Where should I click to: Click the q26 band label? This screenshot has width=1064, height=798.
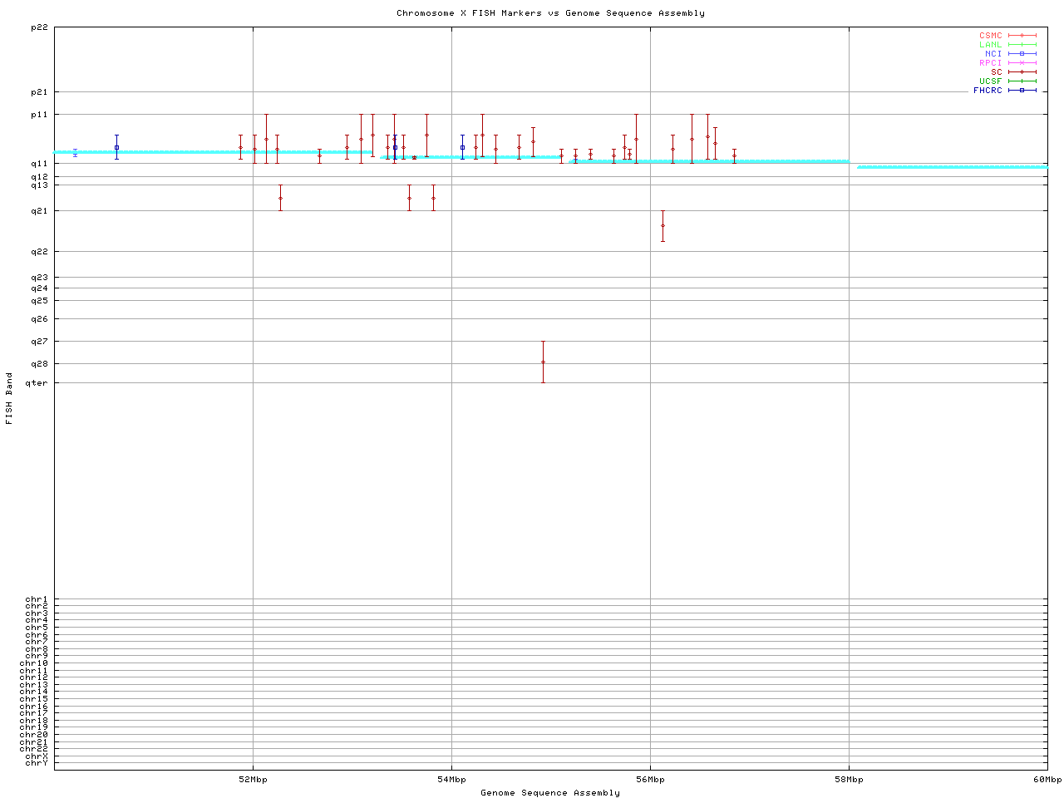tap(39, 319)
